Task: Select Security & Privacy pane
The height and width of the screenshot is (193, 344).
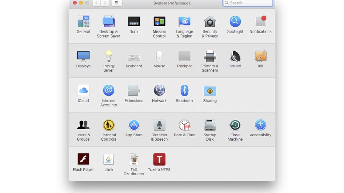Action: [x=210, y=22]
